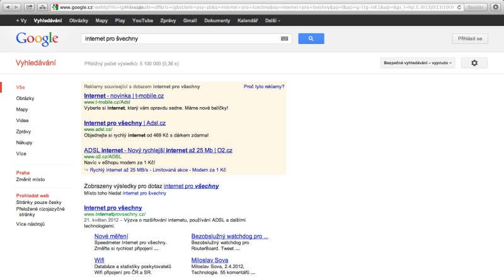Go back with Safari's back arrow

(x=8, y=7)
